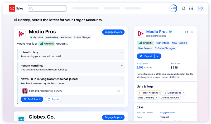The image size is (211, 124).
Task: Focus the top search input field
Action: tap(47, 8)
